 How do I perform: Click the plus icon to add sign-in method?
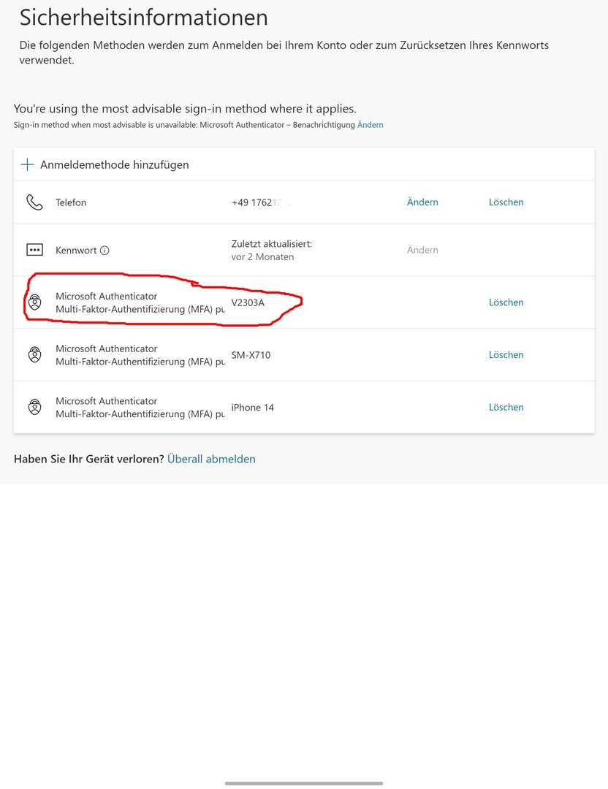pos(27,164)
